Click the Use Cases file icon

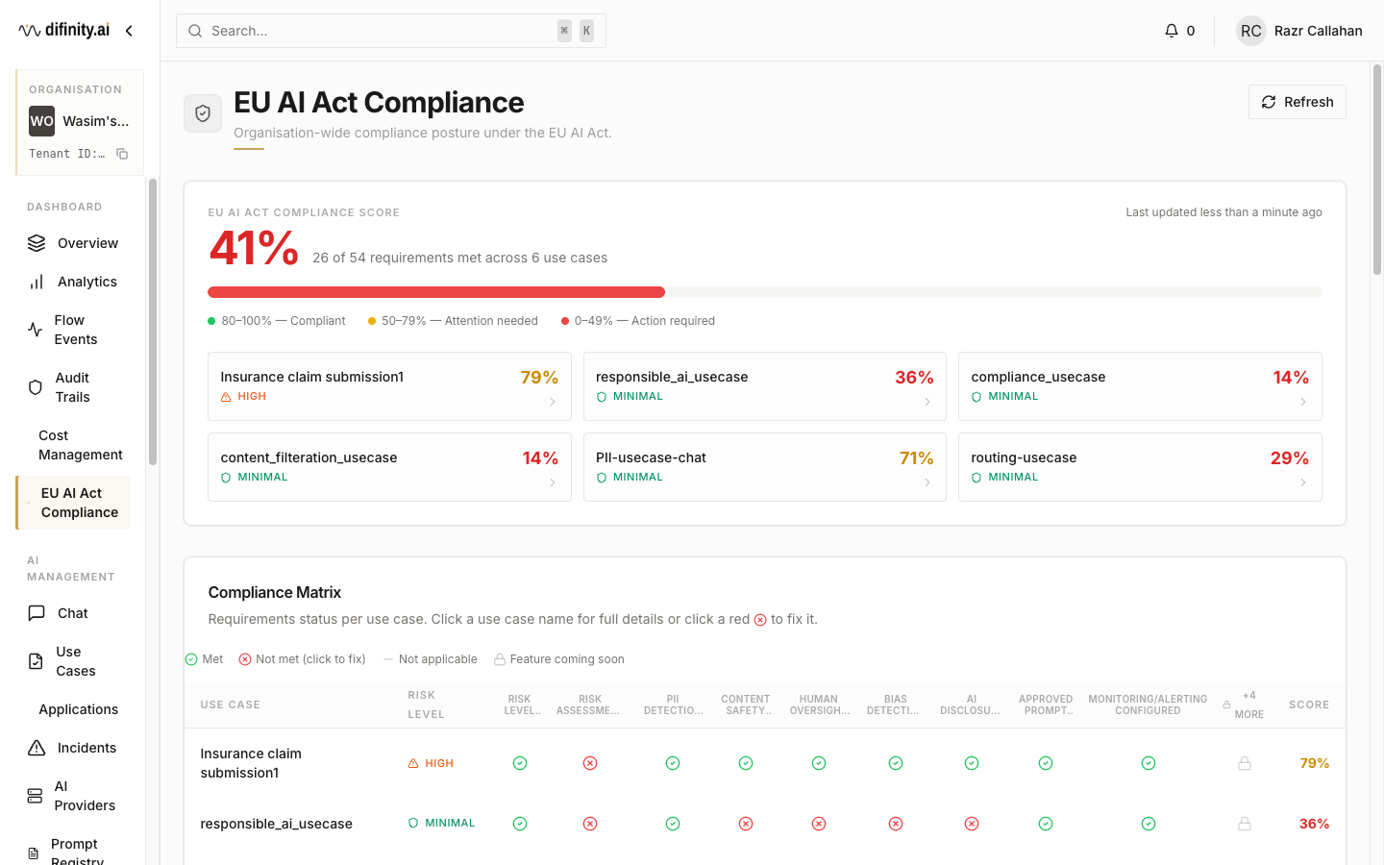(x=36, y=661)
